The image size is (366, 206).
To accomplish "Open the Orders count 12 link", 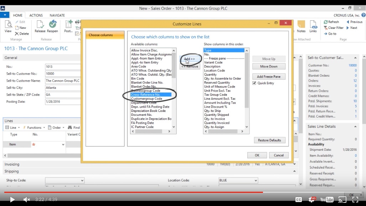I will point(355,81).
